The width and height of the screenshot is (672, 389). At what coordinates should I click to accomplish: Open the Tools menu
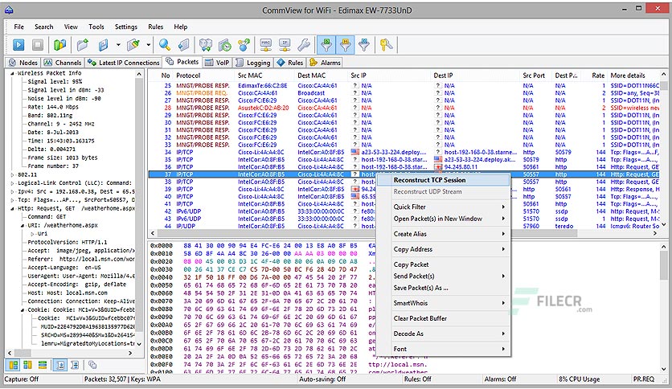point(96,27)
